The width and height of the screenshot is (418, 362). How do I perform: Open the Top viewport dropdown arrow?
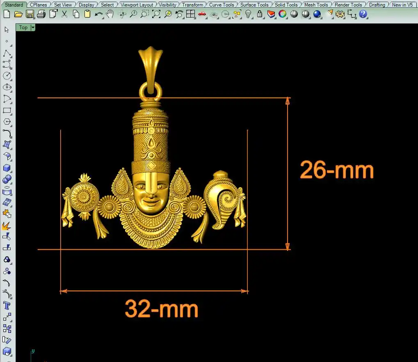point(33,27)
